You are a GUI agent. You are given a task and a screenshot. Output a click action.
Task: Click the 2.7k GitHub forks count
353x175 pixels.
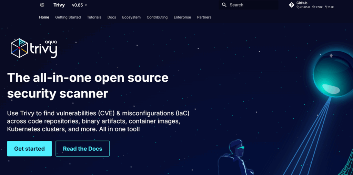coord(330,7)
